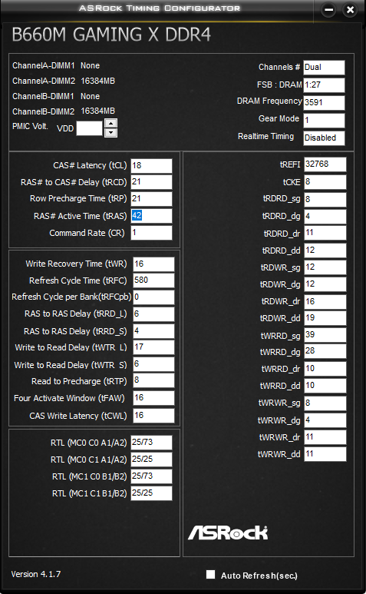Viewport: 366px width, 594px height.
Task: Click the tREFI value box
Action: 325,164
